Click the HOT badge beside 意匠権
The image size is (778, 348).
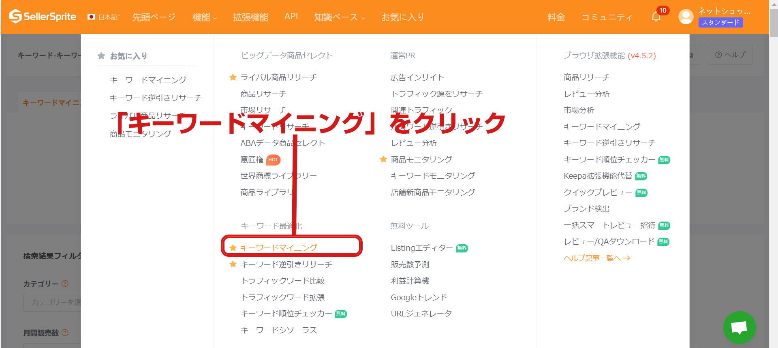point(273,160)
